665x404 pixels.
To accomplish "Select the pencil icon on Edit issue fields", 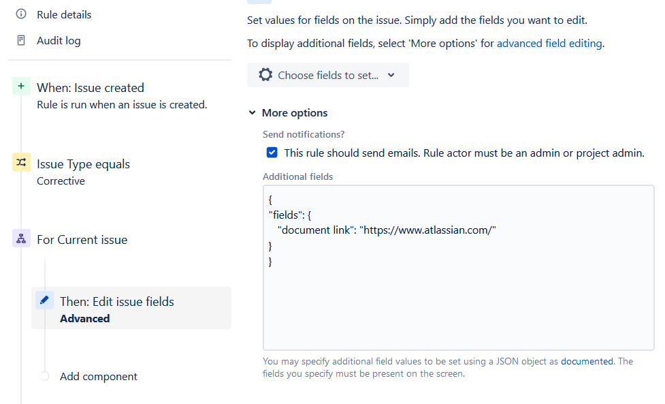I will pos(44,299).
